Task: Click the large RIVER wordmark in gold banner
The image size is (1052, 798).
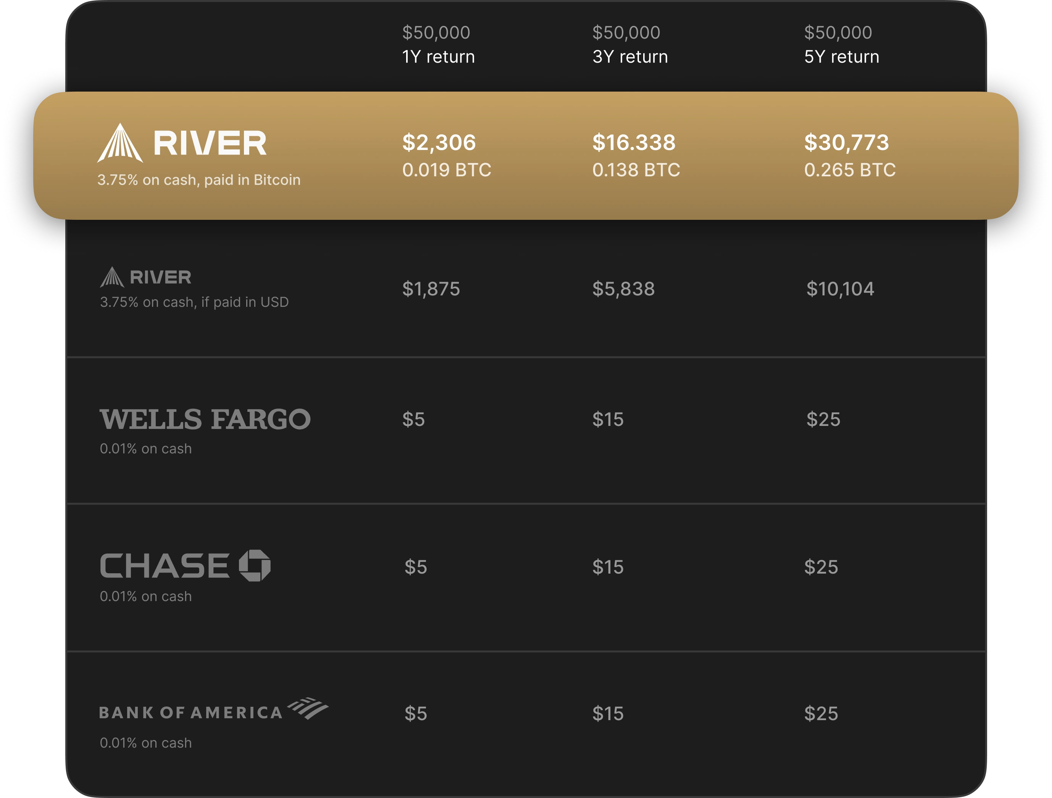Action: 210,143
